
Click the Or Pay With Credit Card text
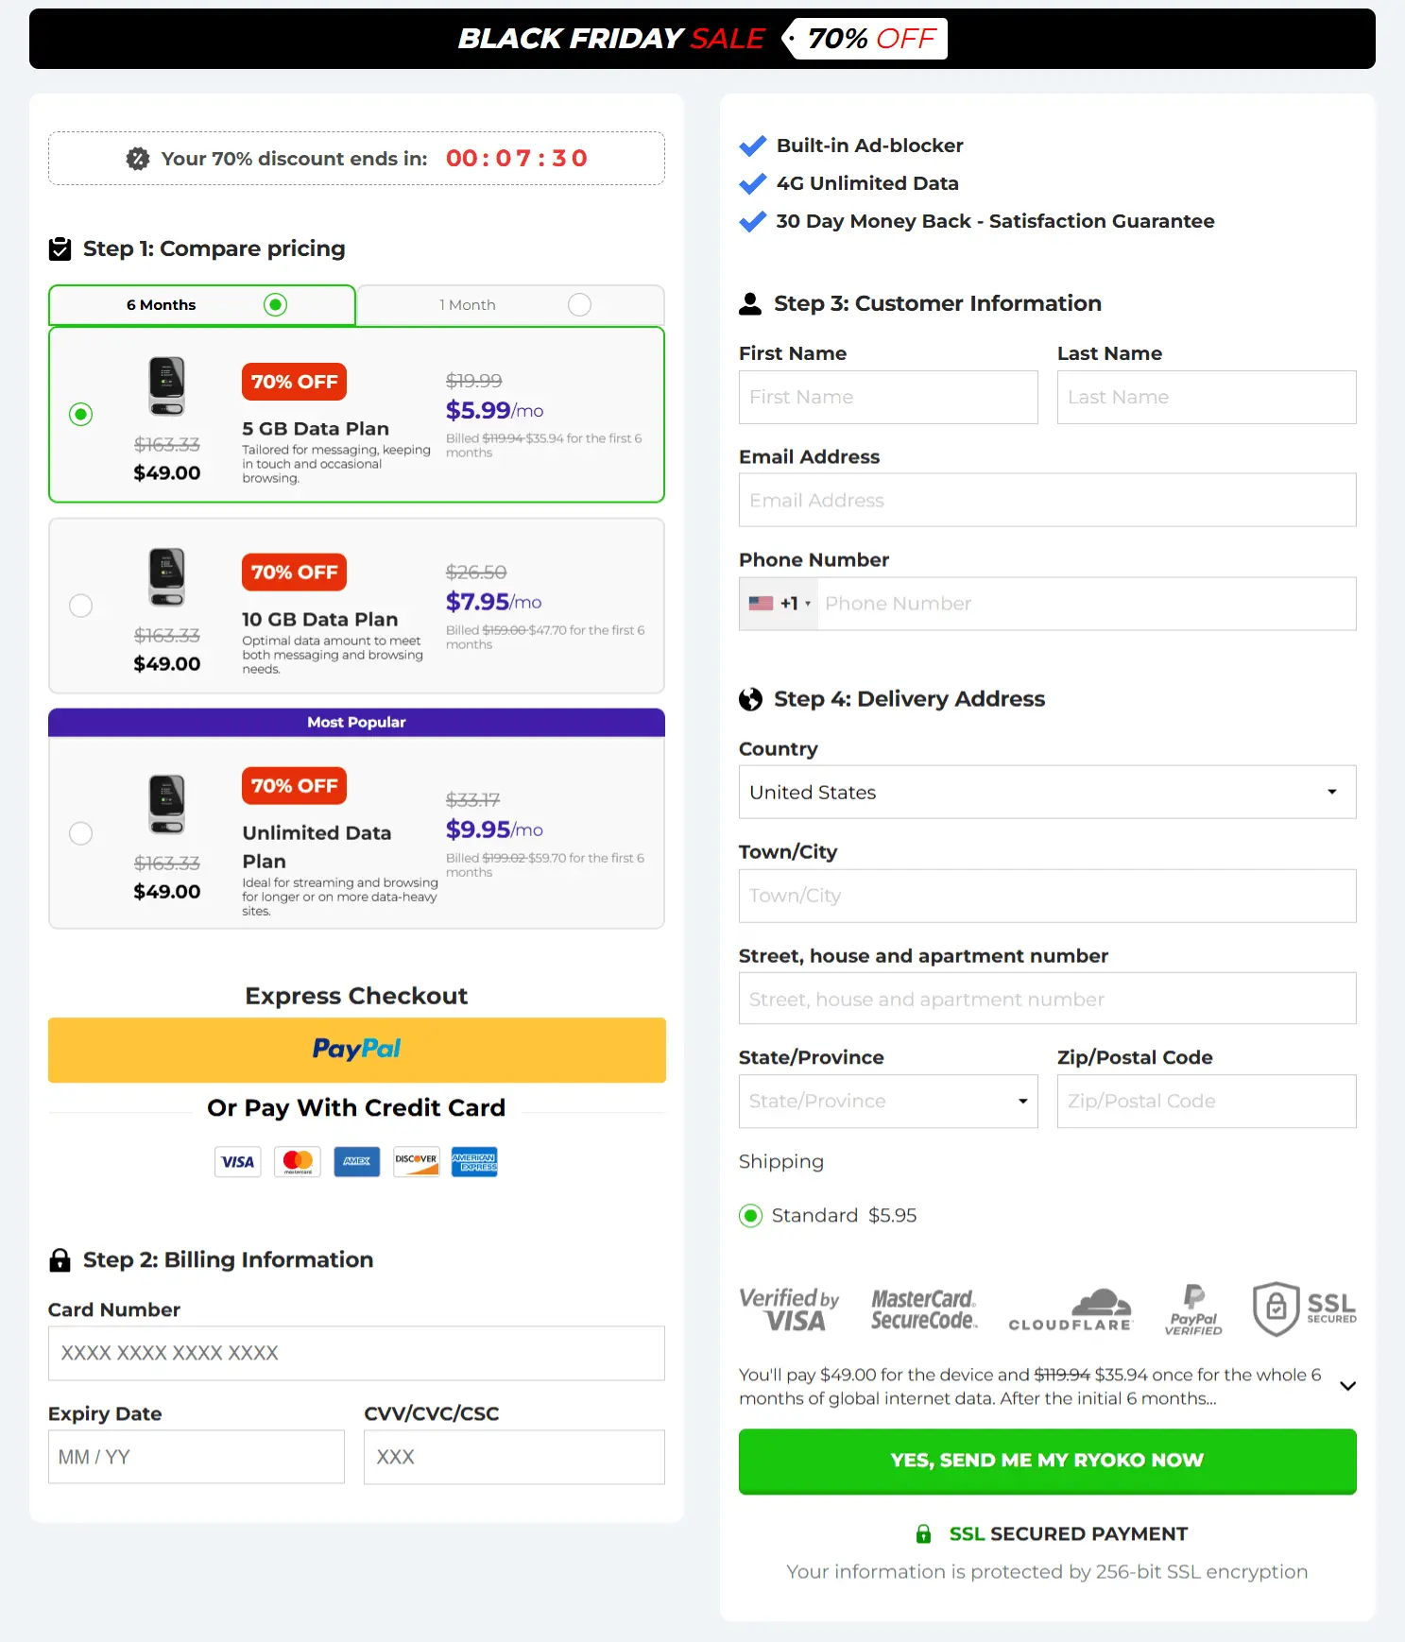coord(356,1107)
